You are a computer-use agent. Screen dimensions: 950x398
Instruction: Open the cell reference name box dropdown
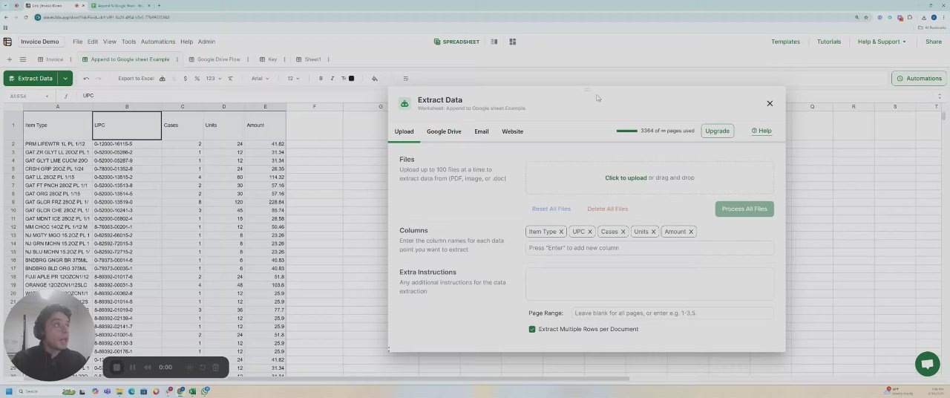tap(47, 96)
